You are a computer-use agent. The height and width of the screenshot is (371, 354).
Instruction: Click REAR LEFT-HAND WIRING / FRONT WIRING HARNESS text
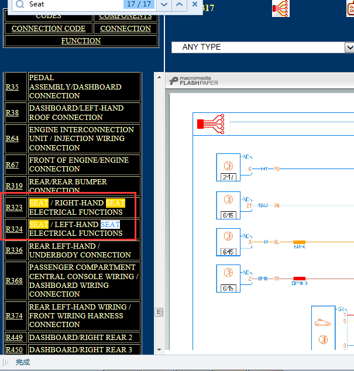coord(80,315)
